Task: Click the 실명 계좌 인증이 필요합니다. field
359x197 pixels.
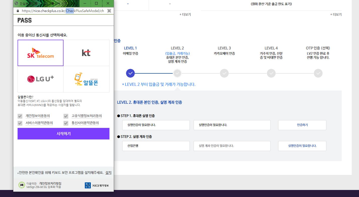Action: (232, 146)
